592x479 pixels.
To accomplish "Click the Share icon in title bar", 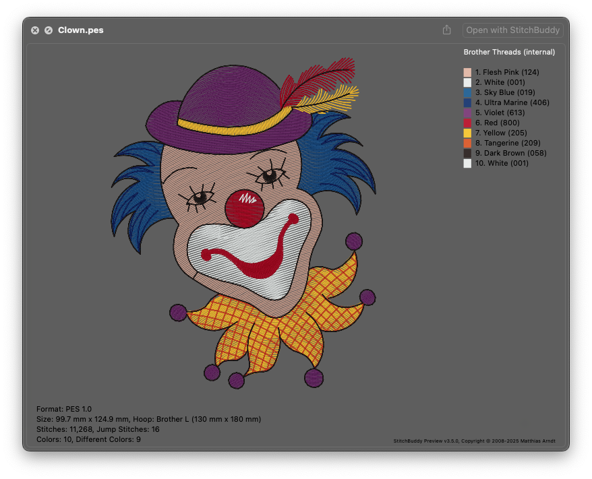I will click(x=446, y=30).
